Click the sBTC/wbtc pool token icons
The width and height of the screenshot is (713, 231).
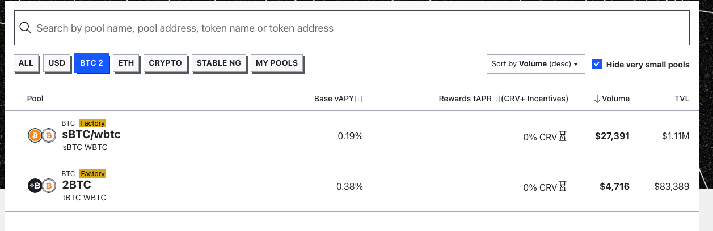click(x=41, y=135)
